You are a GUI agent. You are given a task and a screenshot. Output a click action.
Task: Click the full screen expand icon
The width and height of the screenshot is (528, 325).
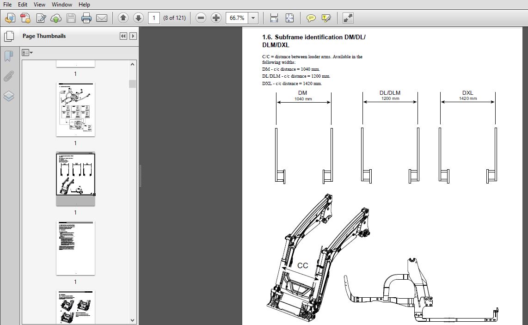point(348,18)
